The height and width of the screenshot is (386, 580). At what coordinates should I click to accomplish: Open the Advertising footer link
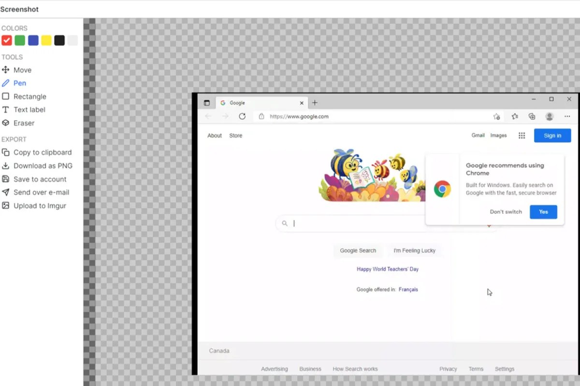coord(275,369)
